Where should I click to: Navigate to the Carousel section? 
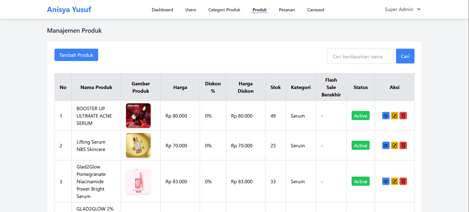click(x=315, y=10)
